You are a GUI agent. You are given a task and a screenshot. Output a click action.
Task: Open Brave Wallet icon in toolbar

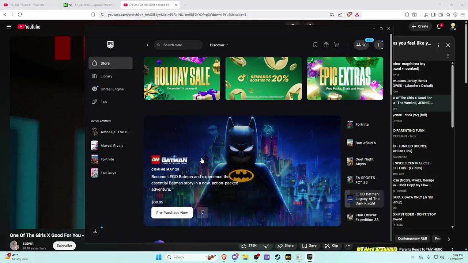[x=441, y=15]
